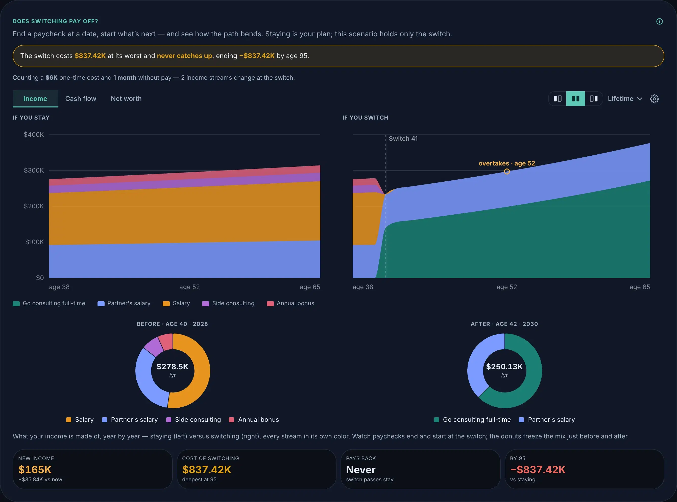Open the info icon at top right
Viewport: 677px width, 502px height.
click(659, 21)
